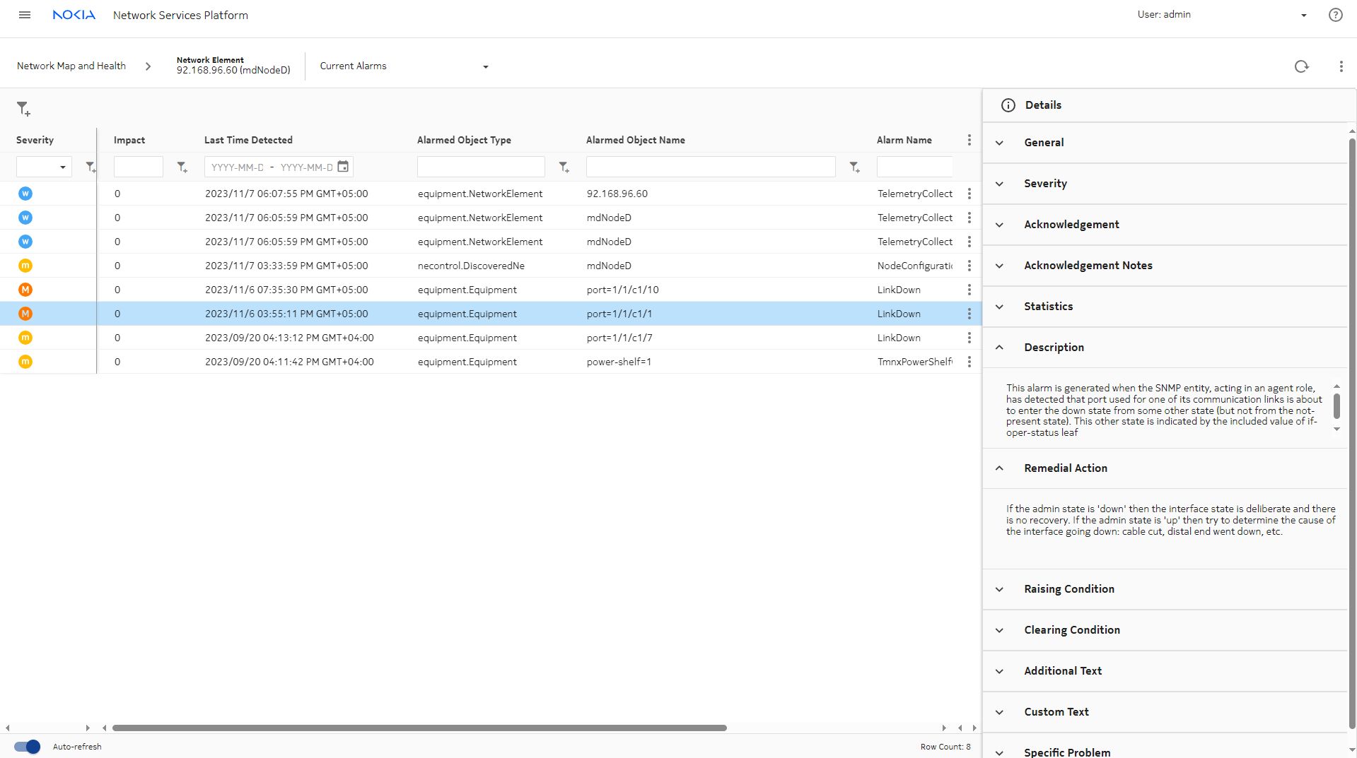This screenshot has width=1357, height=758.
Task: Click the Alarmed Object Type filter icon
Action: click(564, 167)
